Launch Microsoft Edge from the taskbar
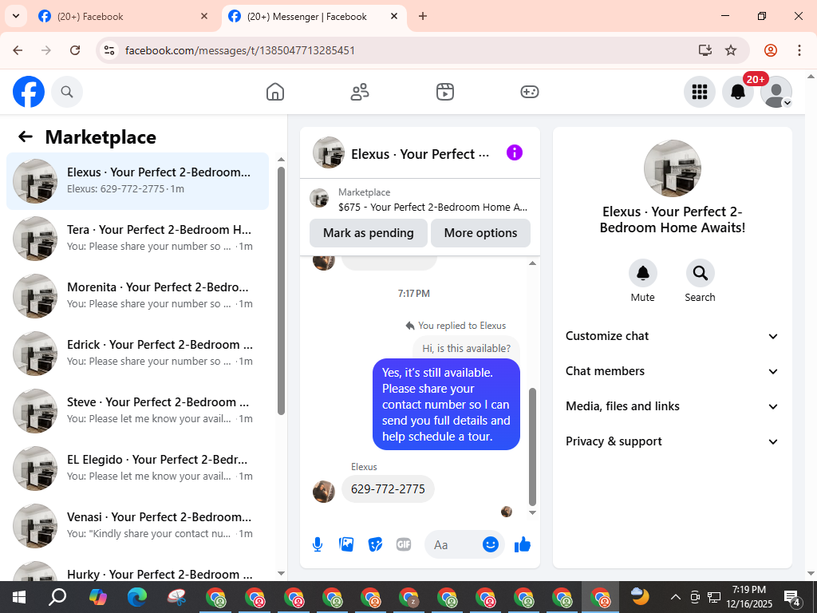Screen dimensions: 817x613 click(x=137, y=597)
